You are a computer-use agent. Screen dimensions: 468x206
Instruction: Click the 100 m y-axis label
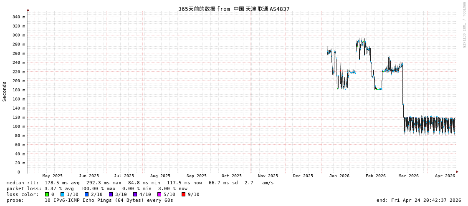pyautogui.click(x=18, y=126)
